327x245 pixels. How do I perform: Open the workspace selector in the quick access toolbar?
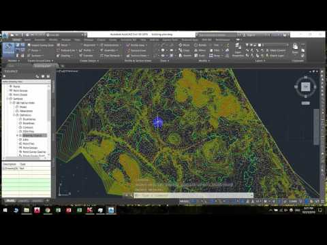(66, 35)
